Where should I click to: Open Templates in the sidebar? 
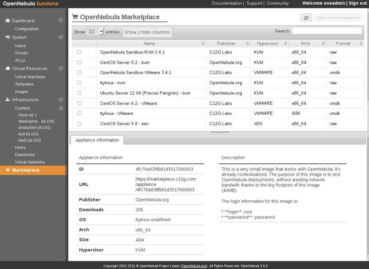[24, 84]
